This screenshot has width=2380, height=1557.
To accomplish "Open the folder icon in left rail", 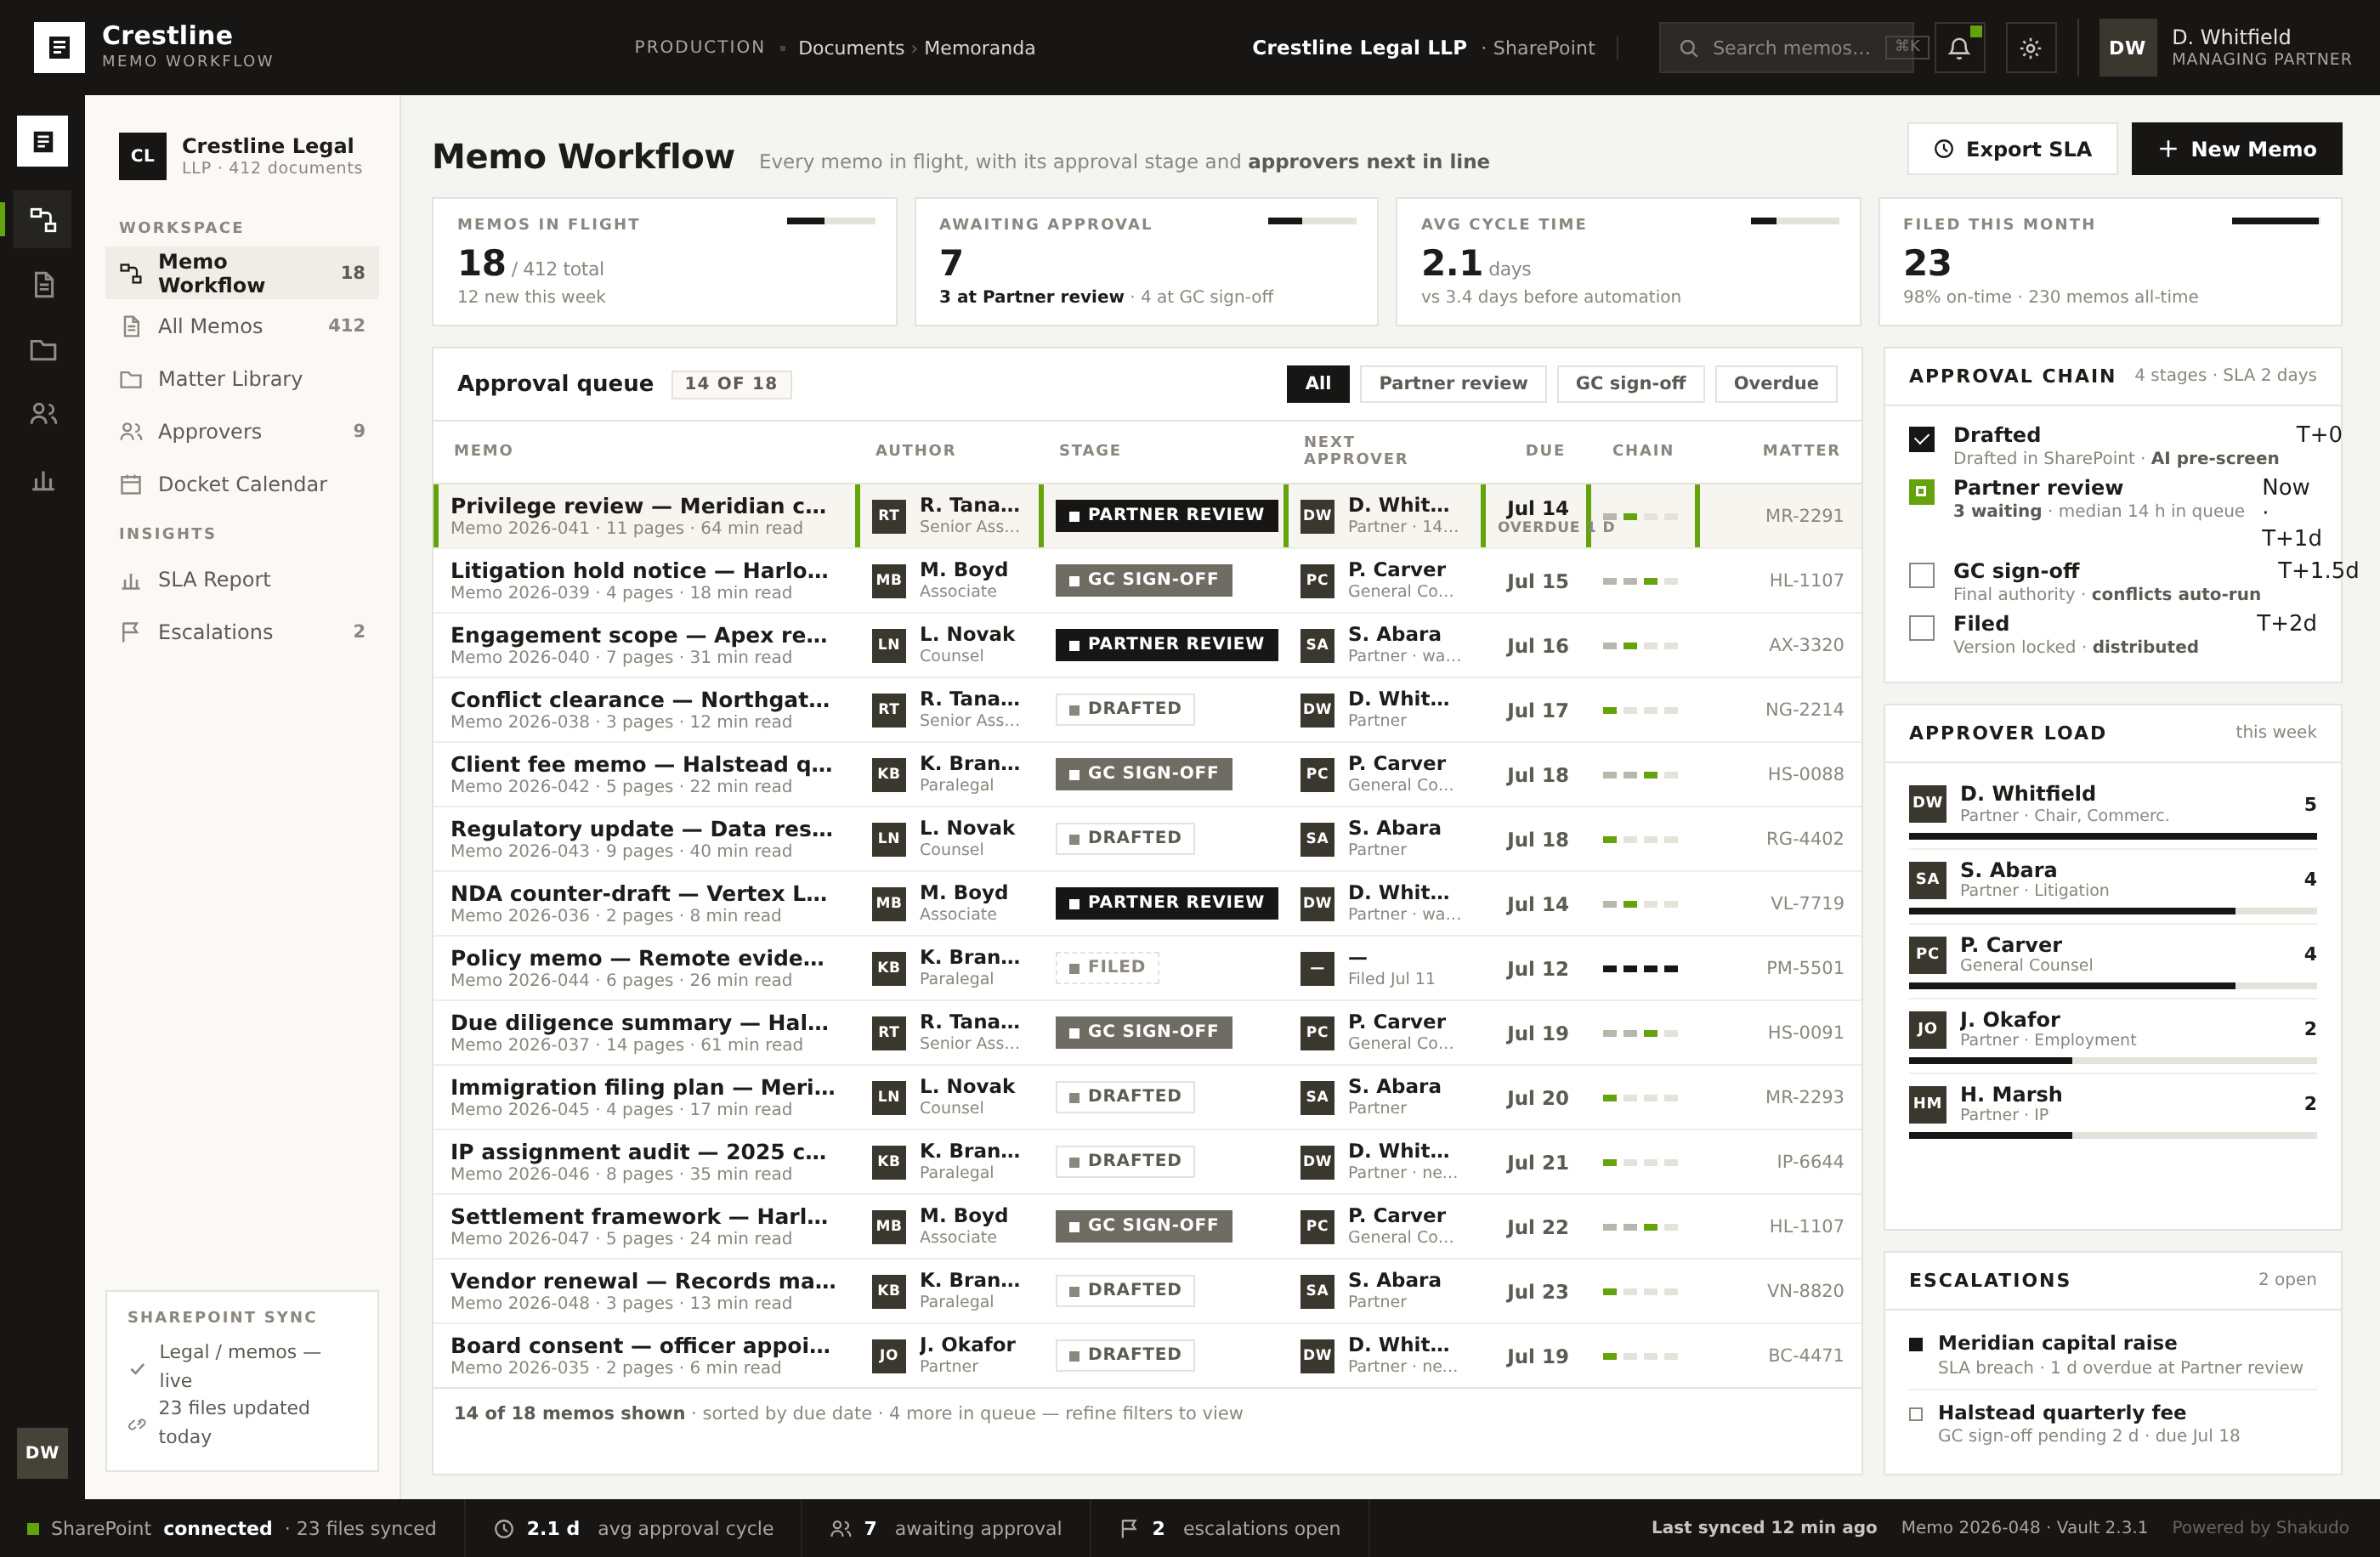I will click(x=43, y=350).
